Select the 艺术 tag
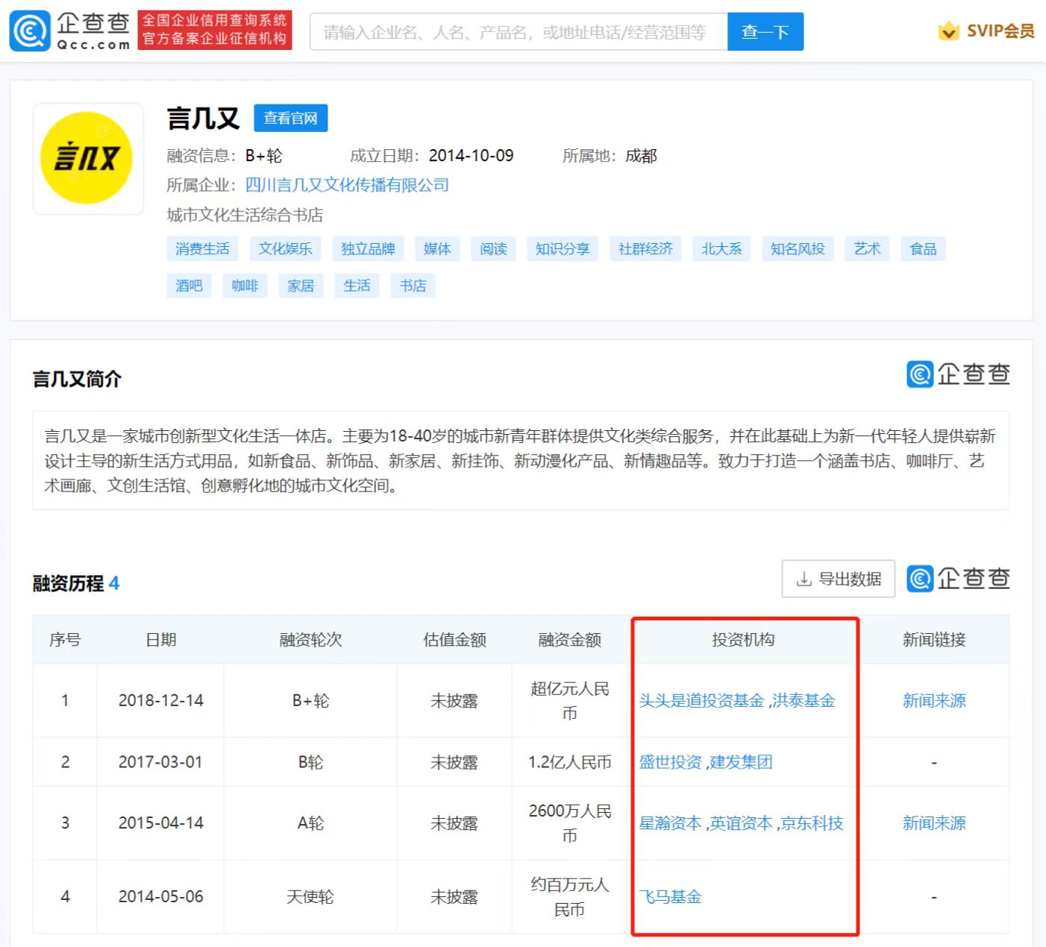 click(867, 249)
